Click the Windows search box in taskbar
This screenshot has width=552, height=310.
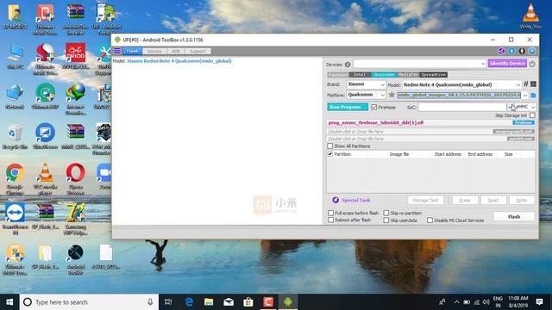pyautogui.click(x=89, y=302)
